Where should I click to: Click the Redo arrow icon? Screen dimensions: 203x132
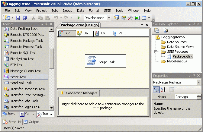click(x=66, y=18)
